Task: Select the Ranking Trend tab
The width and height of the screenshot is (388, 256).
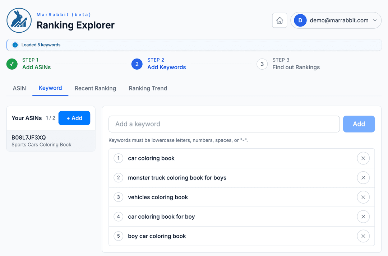Action: coord(148,88)
